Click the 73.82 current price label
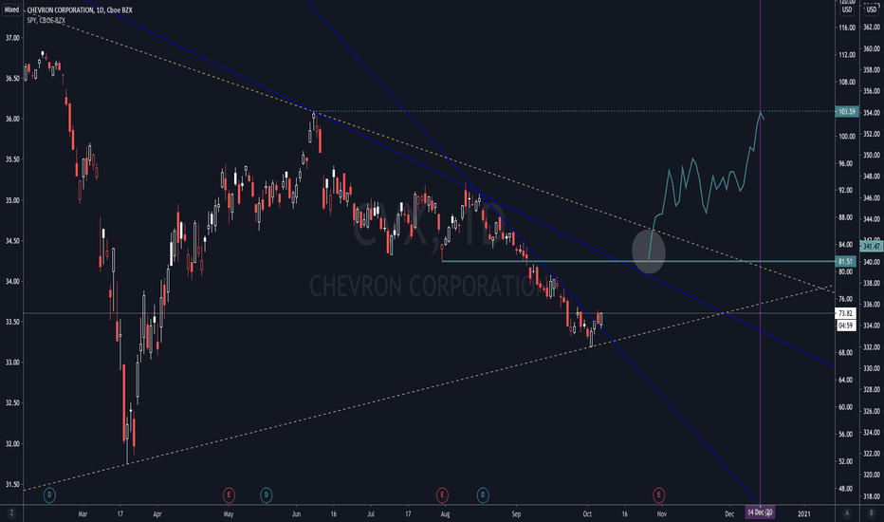Image resolution: width=884 pixels, height=522 pixels. point(846,313)
